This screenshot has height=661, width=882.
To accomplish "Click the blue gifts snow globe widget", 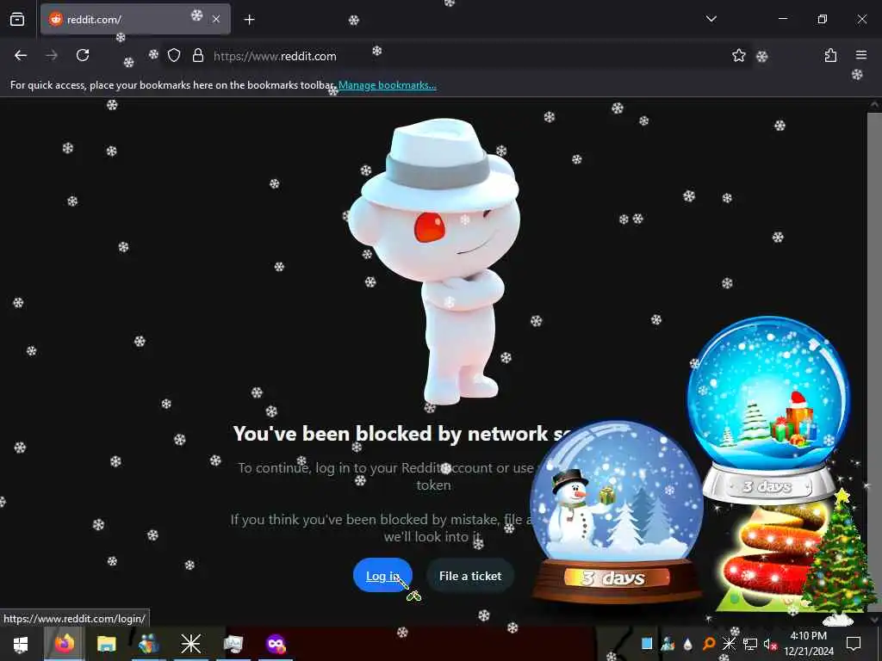I will (768, 411).
